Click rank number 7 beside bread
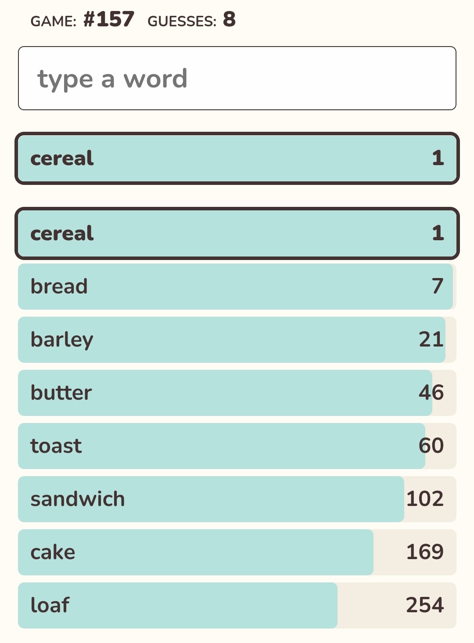This screenshot has height=643, width=474. (437, 286)
